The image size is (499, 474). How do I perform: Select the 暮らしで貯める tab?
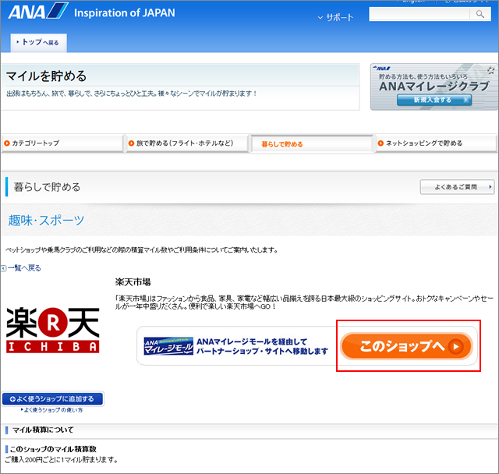pyautogui.click(x=312, y=144)
